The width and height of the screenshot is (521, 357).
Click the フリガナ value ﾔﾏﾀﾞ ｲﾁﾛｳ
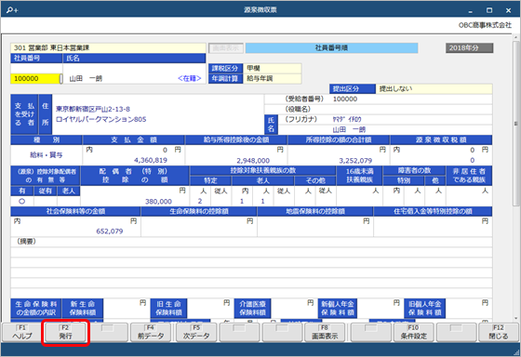(x=347, y=119)
